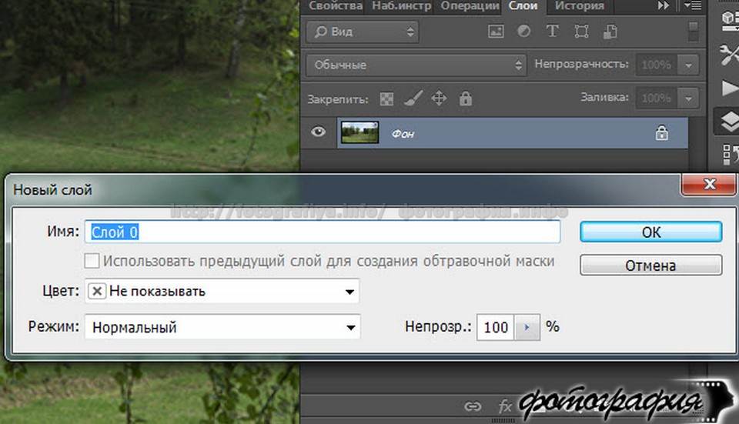Switch to the История tab

(x=579, y=6)
